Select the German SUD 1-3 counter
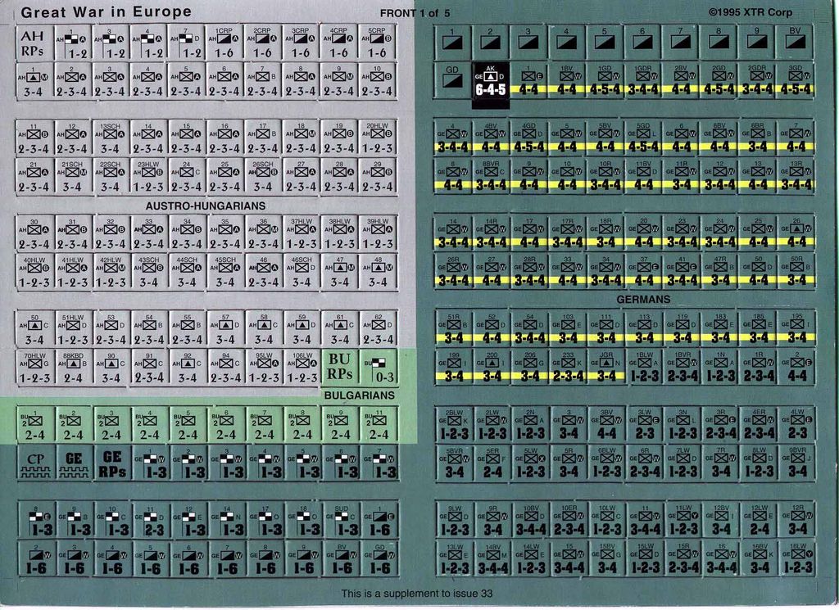Viewport: 839px width, 610px height. [341, 521]
